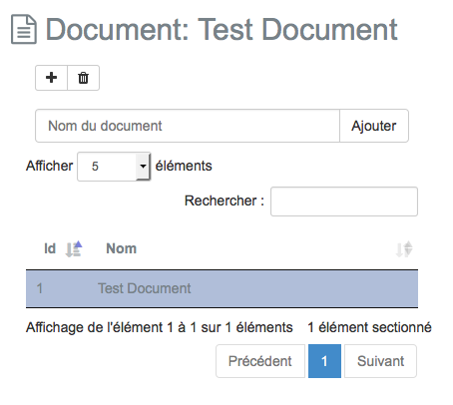Screen dimensions: 453x405
Task: Click the document icon beside the title
Action: click(24, 29)
